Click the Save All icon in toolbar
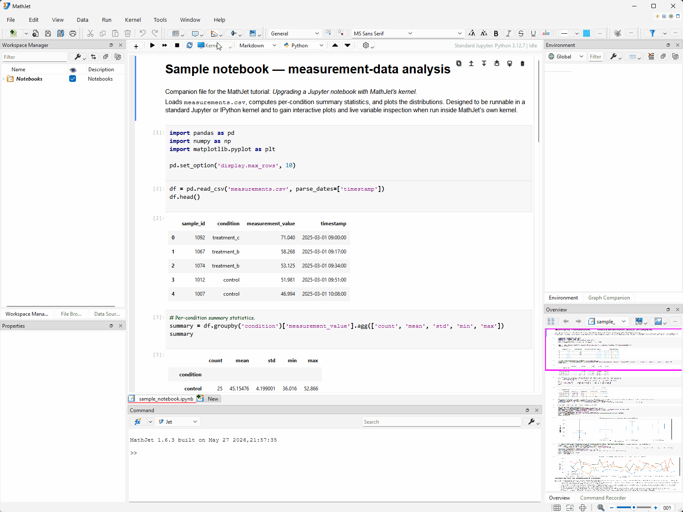Image resolution: width=683 pixels, height=512 pixels. [x=61, y=33]
